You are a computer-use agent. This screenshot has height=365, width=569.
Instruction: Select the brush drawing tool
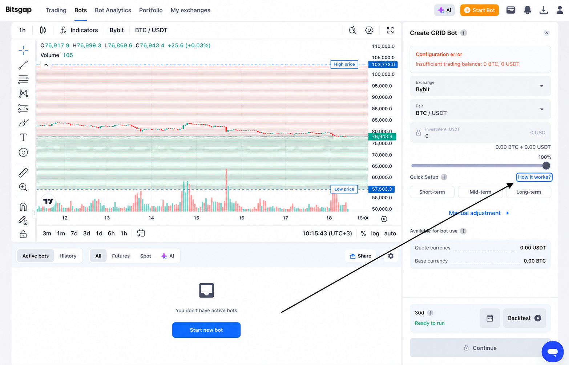pos(23,123)
